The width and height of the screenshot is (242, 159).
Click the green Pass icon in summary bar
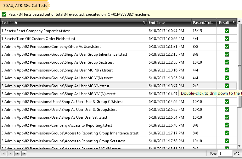(x=4, y=14)
